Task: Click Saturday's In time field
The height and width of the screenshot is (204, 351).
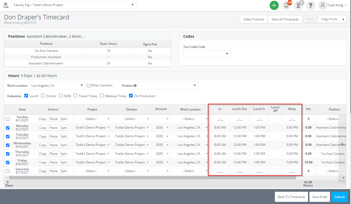Action: pos(220,171)
